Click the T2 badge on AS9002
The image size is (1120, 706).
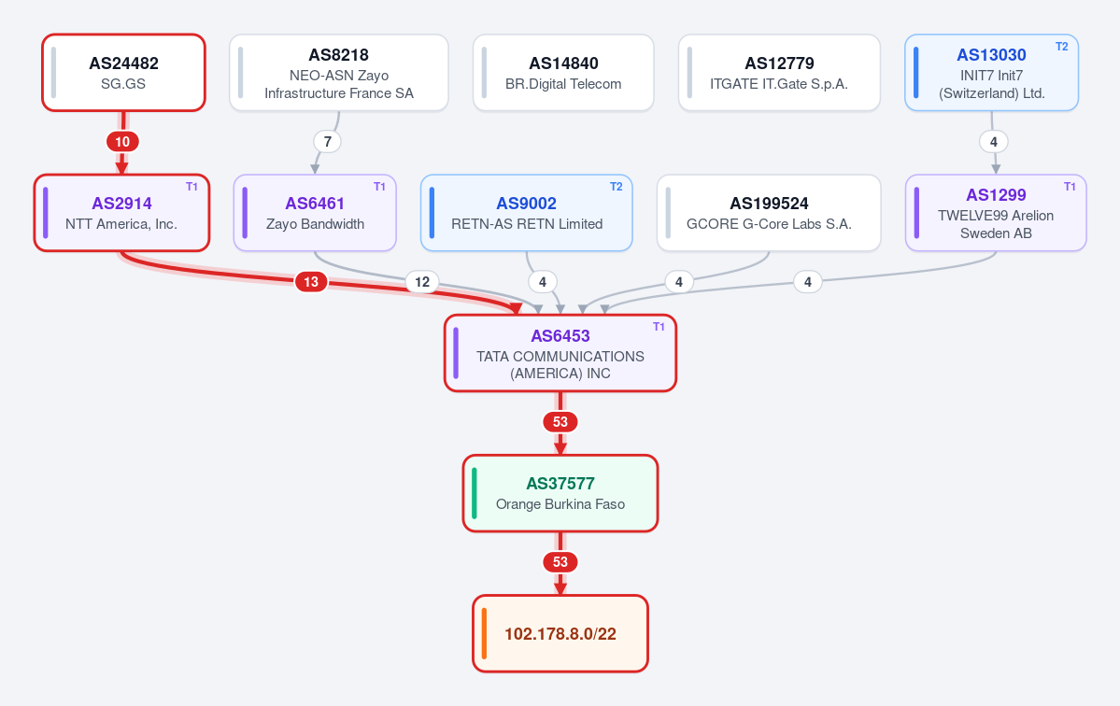[616, 187]
